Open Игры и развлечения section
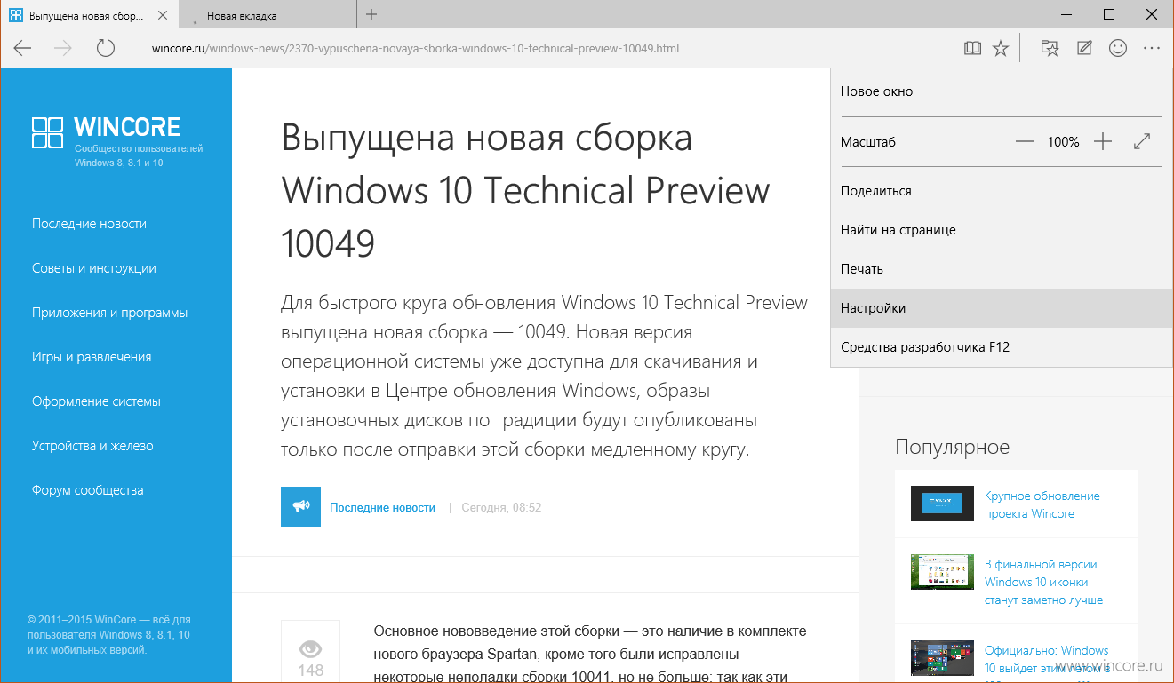The width and height of the screenshot is (1174, 683). click(x=92, y=357)
